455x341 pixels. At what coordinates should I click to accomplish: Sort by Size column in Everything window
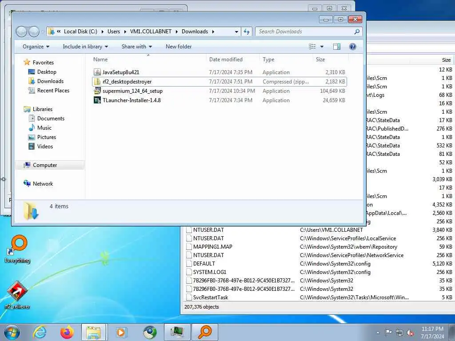(446, 60)
